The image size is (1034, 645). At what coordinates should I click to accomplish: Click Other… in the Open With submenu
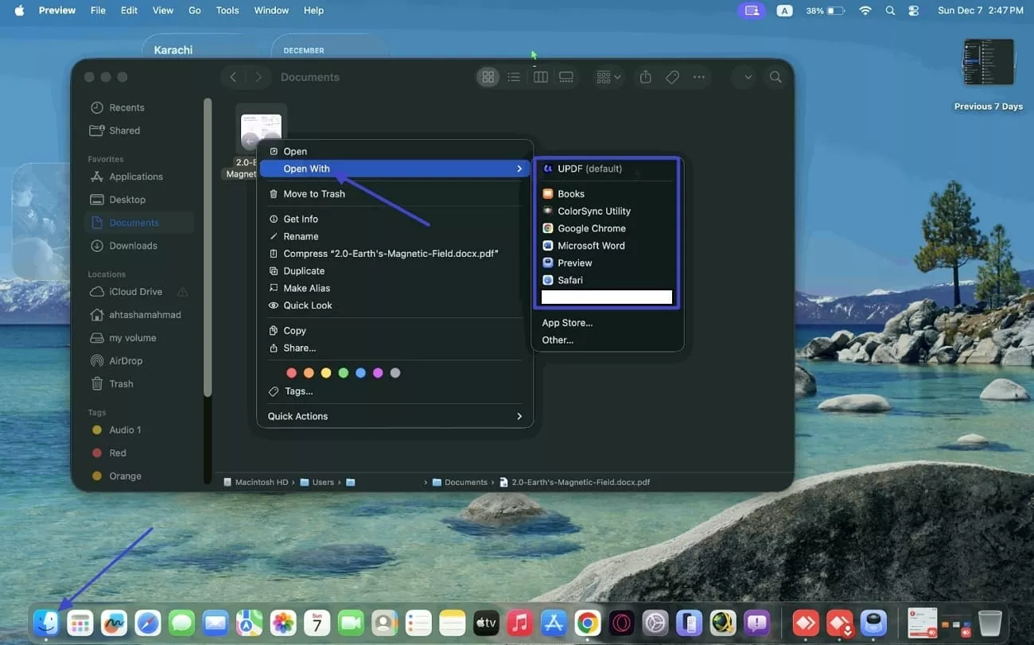(x=558, y=340)
